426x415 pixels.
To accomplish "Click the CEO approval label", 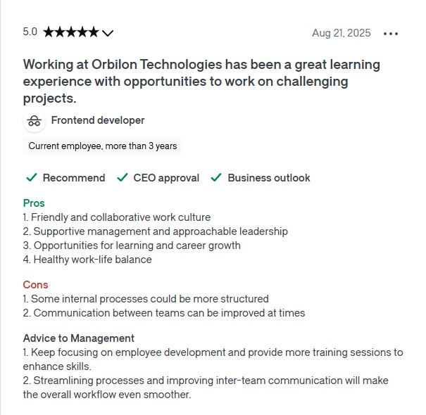I will [x=166, y=178].
